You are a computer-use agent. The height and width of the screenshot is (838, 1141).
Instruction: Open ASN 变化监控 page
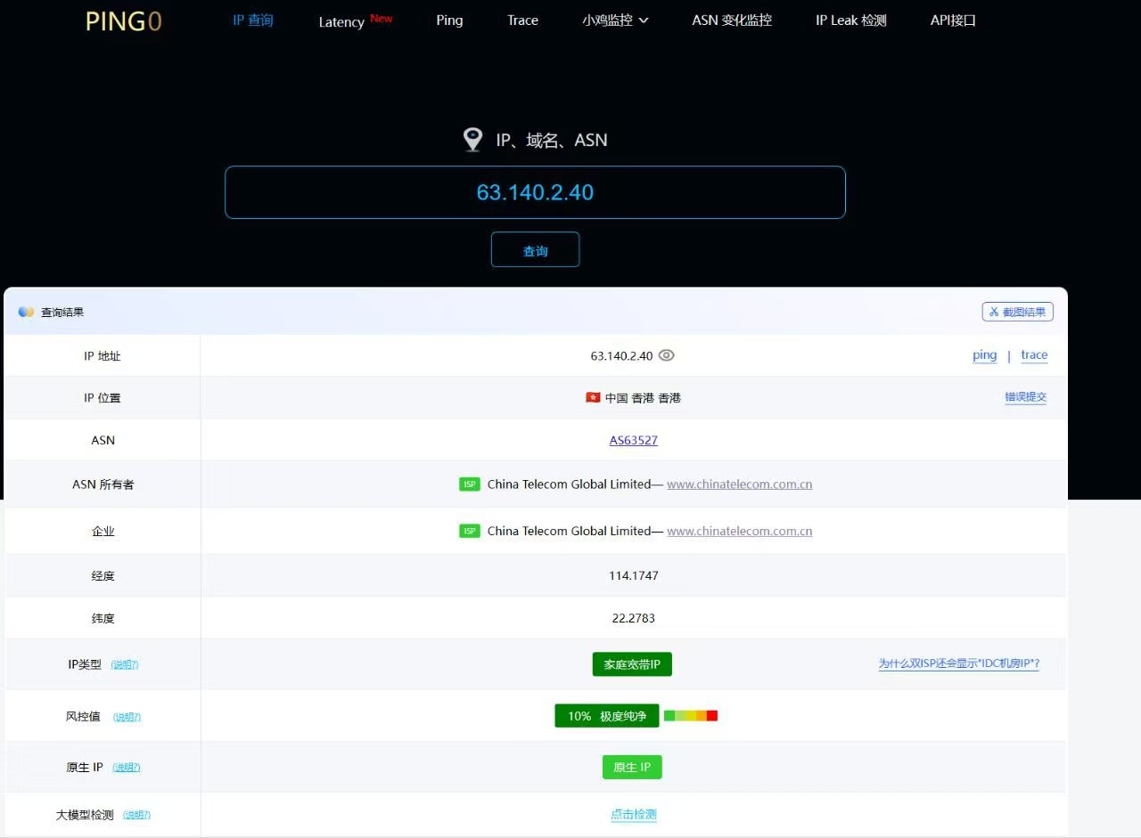click(x=732, y=20)
